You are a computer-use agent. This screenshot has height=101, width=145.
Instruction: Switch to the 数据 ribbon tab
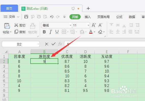point(132,17)
